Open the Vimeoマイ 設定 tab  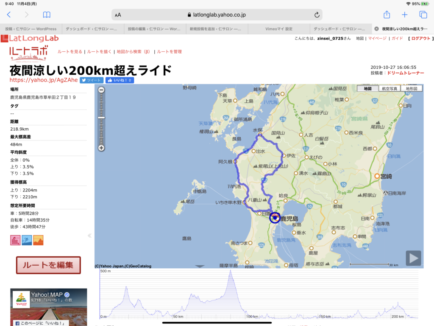click(x=278, y=29)
